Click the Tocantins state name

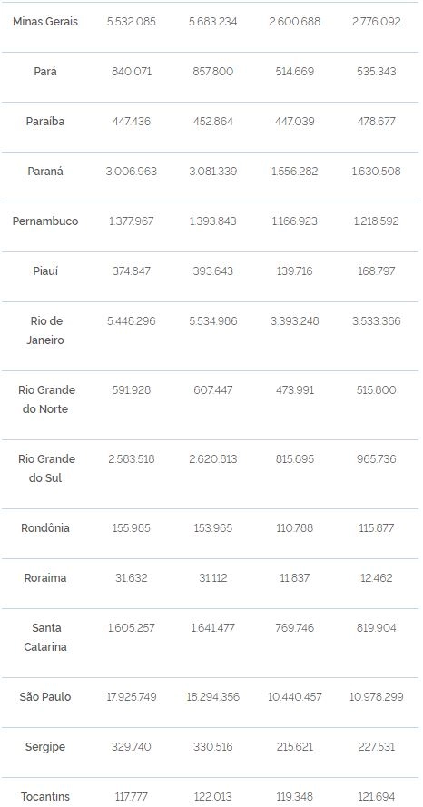click(x=45, y=797)
